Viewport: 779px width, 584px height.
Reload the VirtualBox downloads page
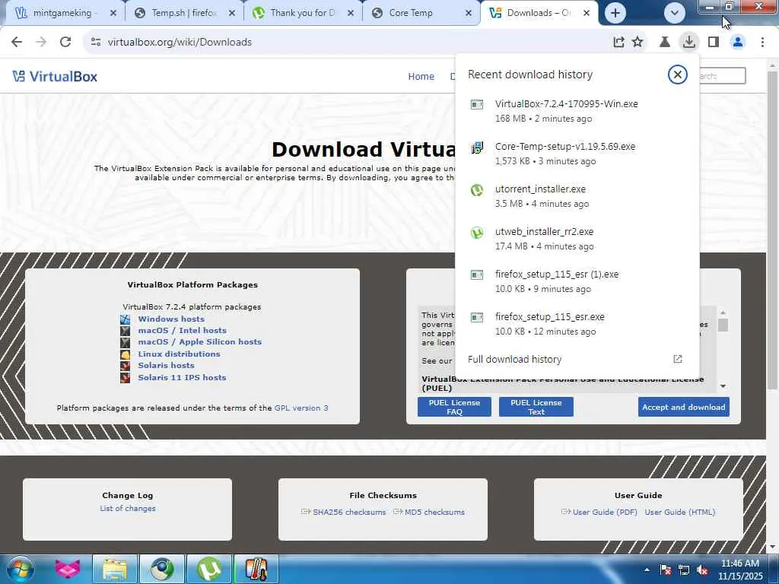(x=65, y=43)
